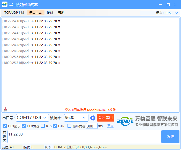This screenshot has height=150, width=181.
Task: Switch to the TCP/UDP工具 tab
Action: [x=14, y=12]
